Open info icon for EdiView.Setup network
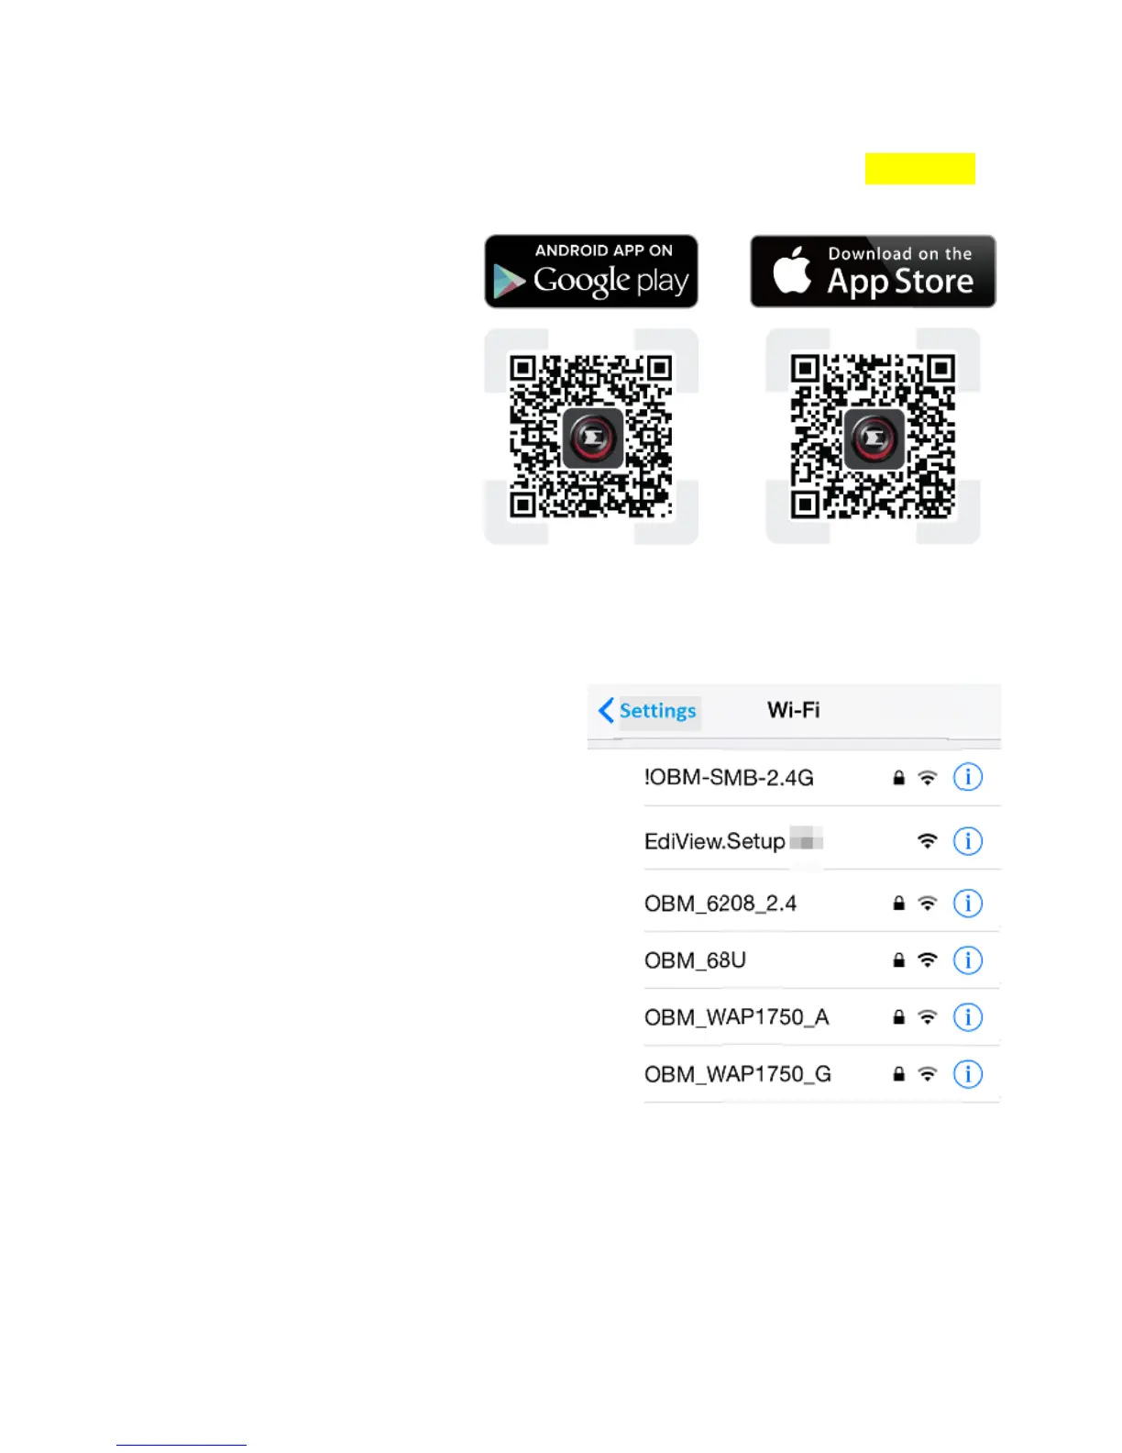The height and width of the screenshot is (1453, 1122). coord(967,840)
